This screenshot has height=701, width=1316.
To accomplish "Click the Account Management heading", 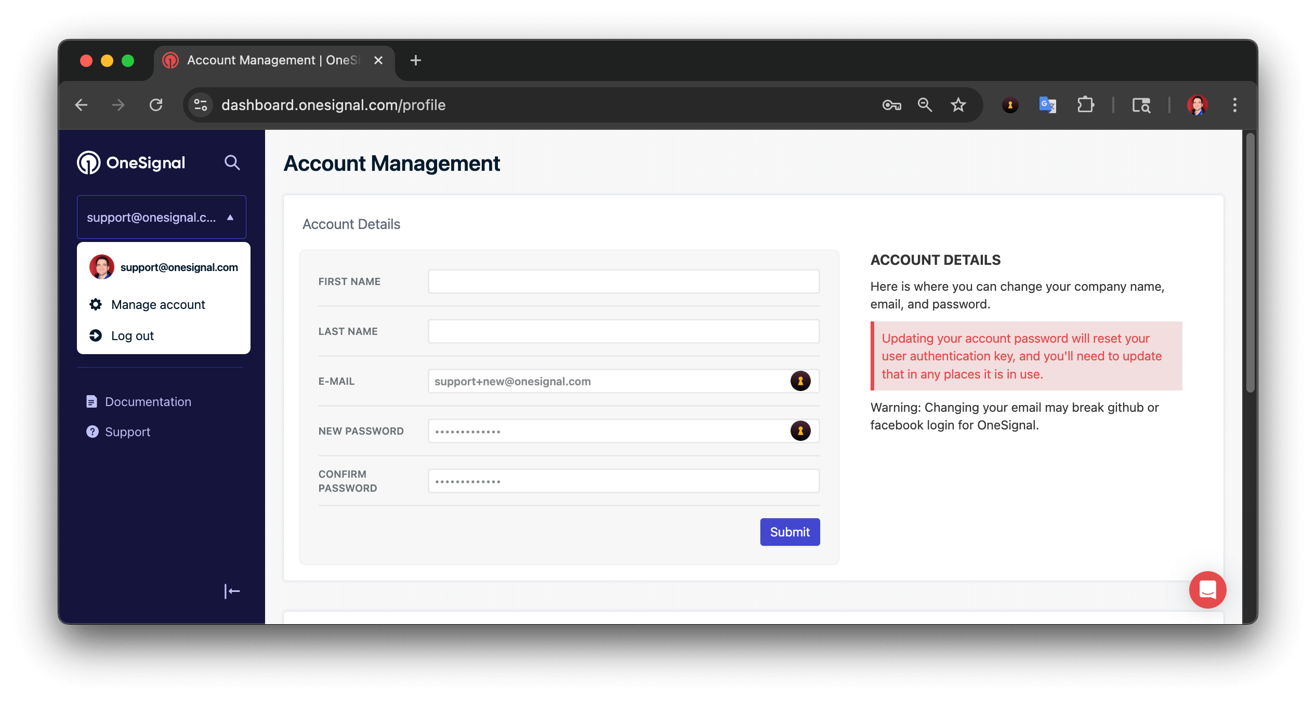I will point(392,164).
